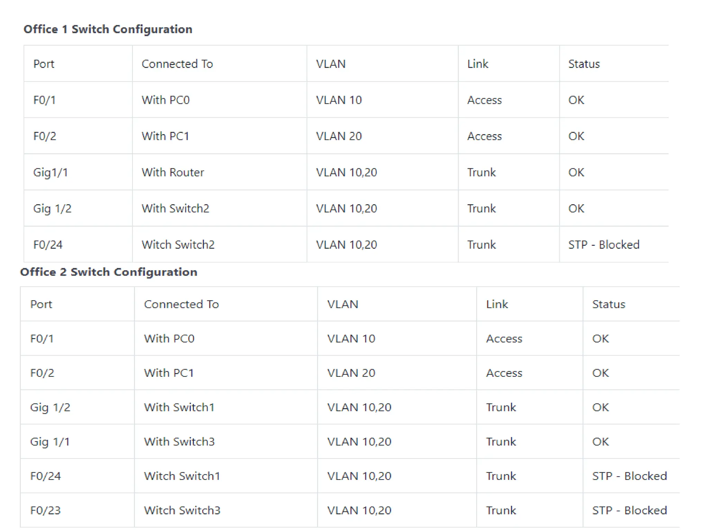Select the "With Switch3" cell

(179, 441)
